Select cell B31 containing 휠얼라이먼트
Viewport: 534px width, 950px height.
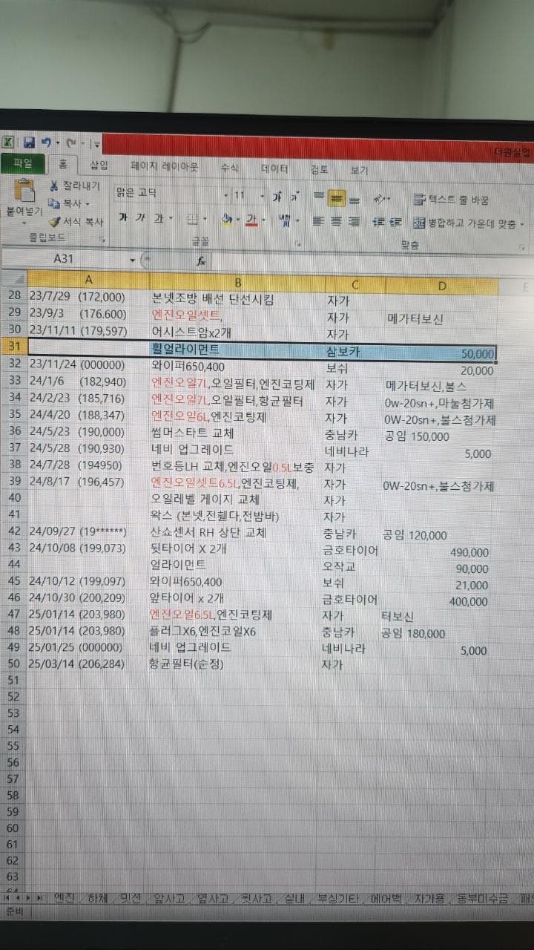coord(237,348)
